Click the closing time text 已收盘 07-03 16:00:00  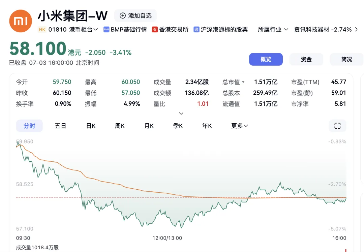tap(41, 63)
